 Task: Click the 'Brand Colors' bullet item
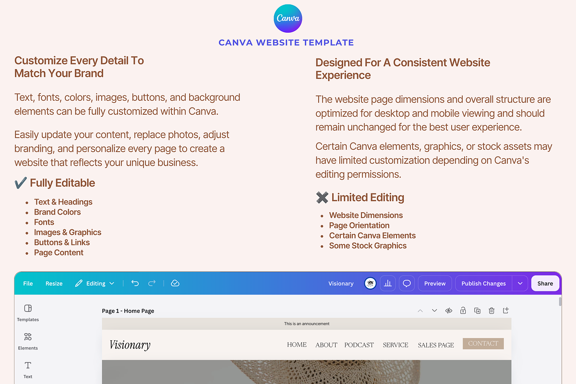(x=57, y=212)
